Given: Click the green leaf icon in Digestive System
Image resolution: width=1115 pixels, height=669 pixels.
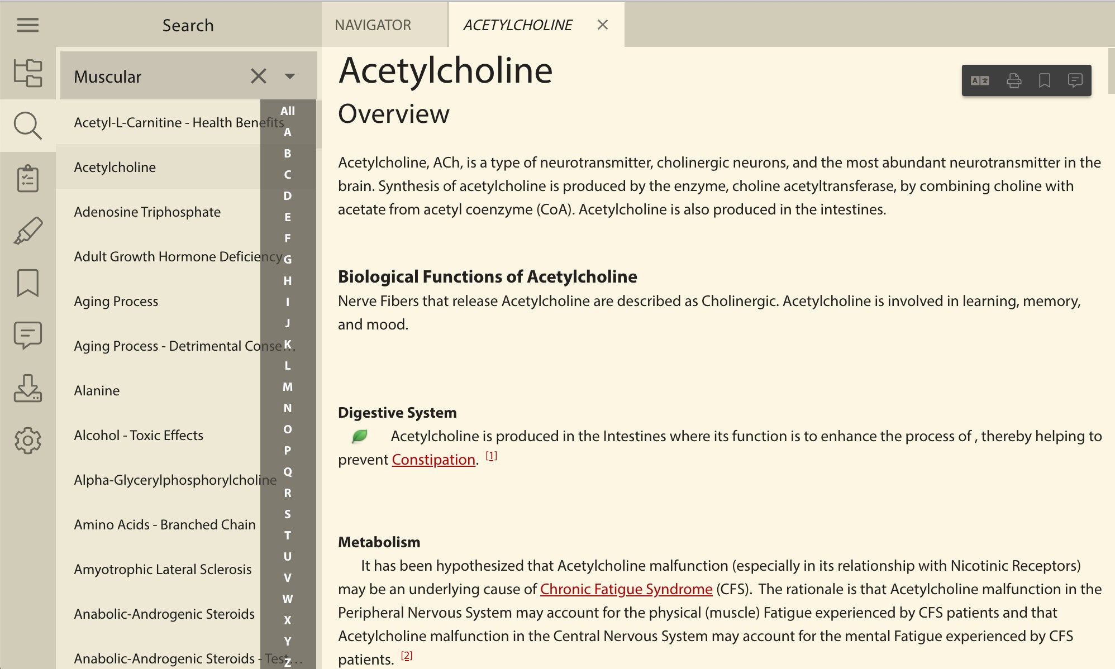Looking at the screenshot, I should pyautogui.click(x=359, y=436).
